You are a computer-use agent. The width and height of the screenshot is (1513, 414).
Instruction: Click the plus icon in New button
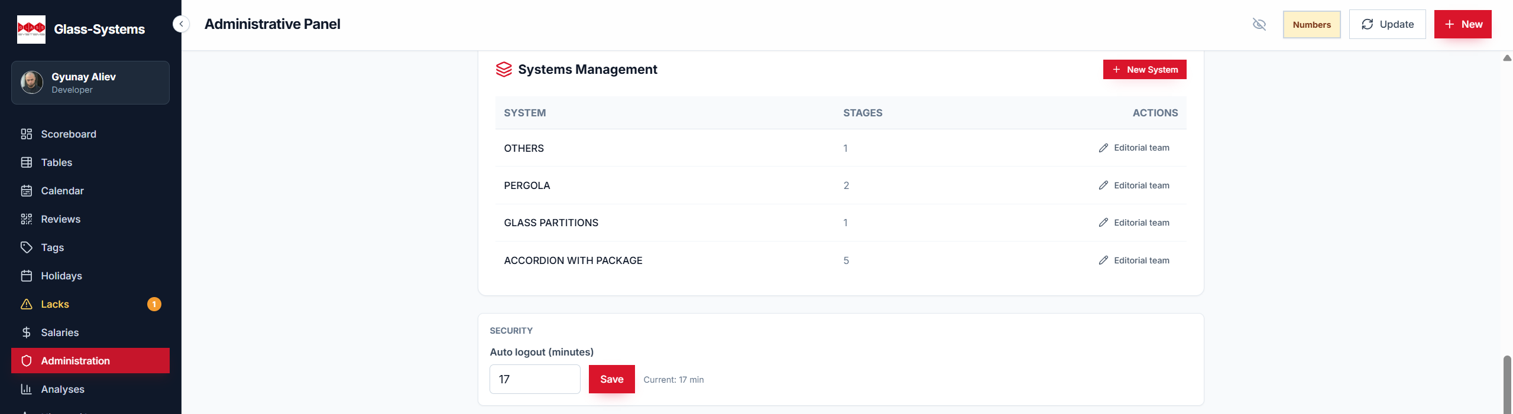1449,24
